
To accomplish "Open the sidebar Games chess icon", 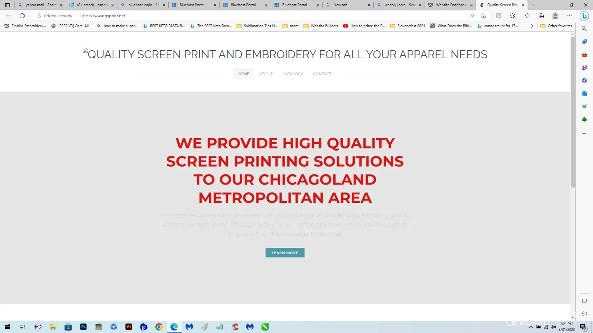I will coord(584,68).
